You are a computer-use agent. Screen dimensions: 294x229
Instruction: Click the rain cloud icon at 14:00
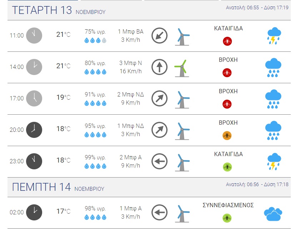274,67
